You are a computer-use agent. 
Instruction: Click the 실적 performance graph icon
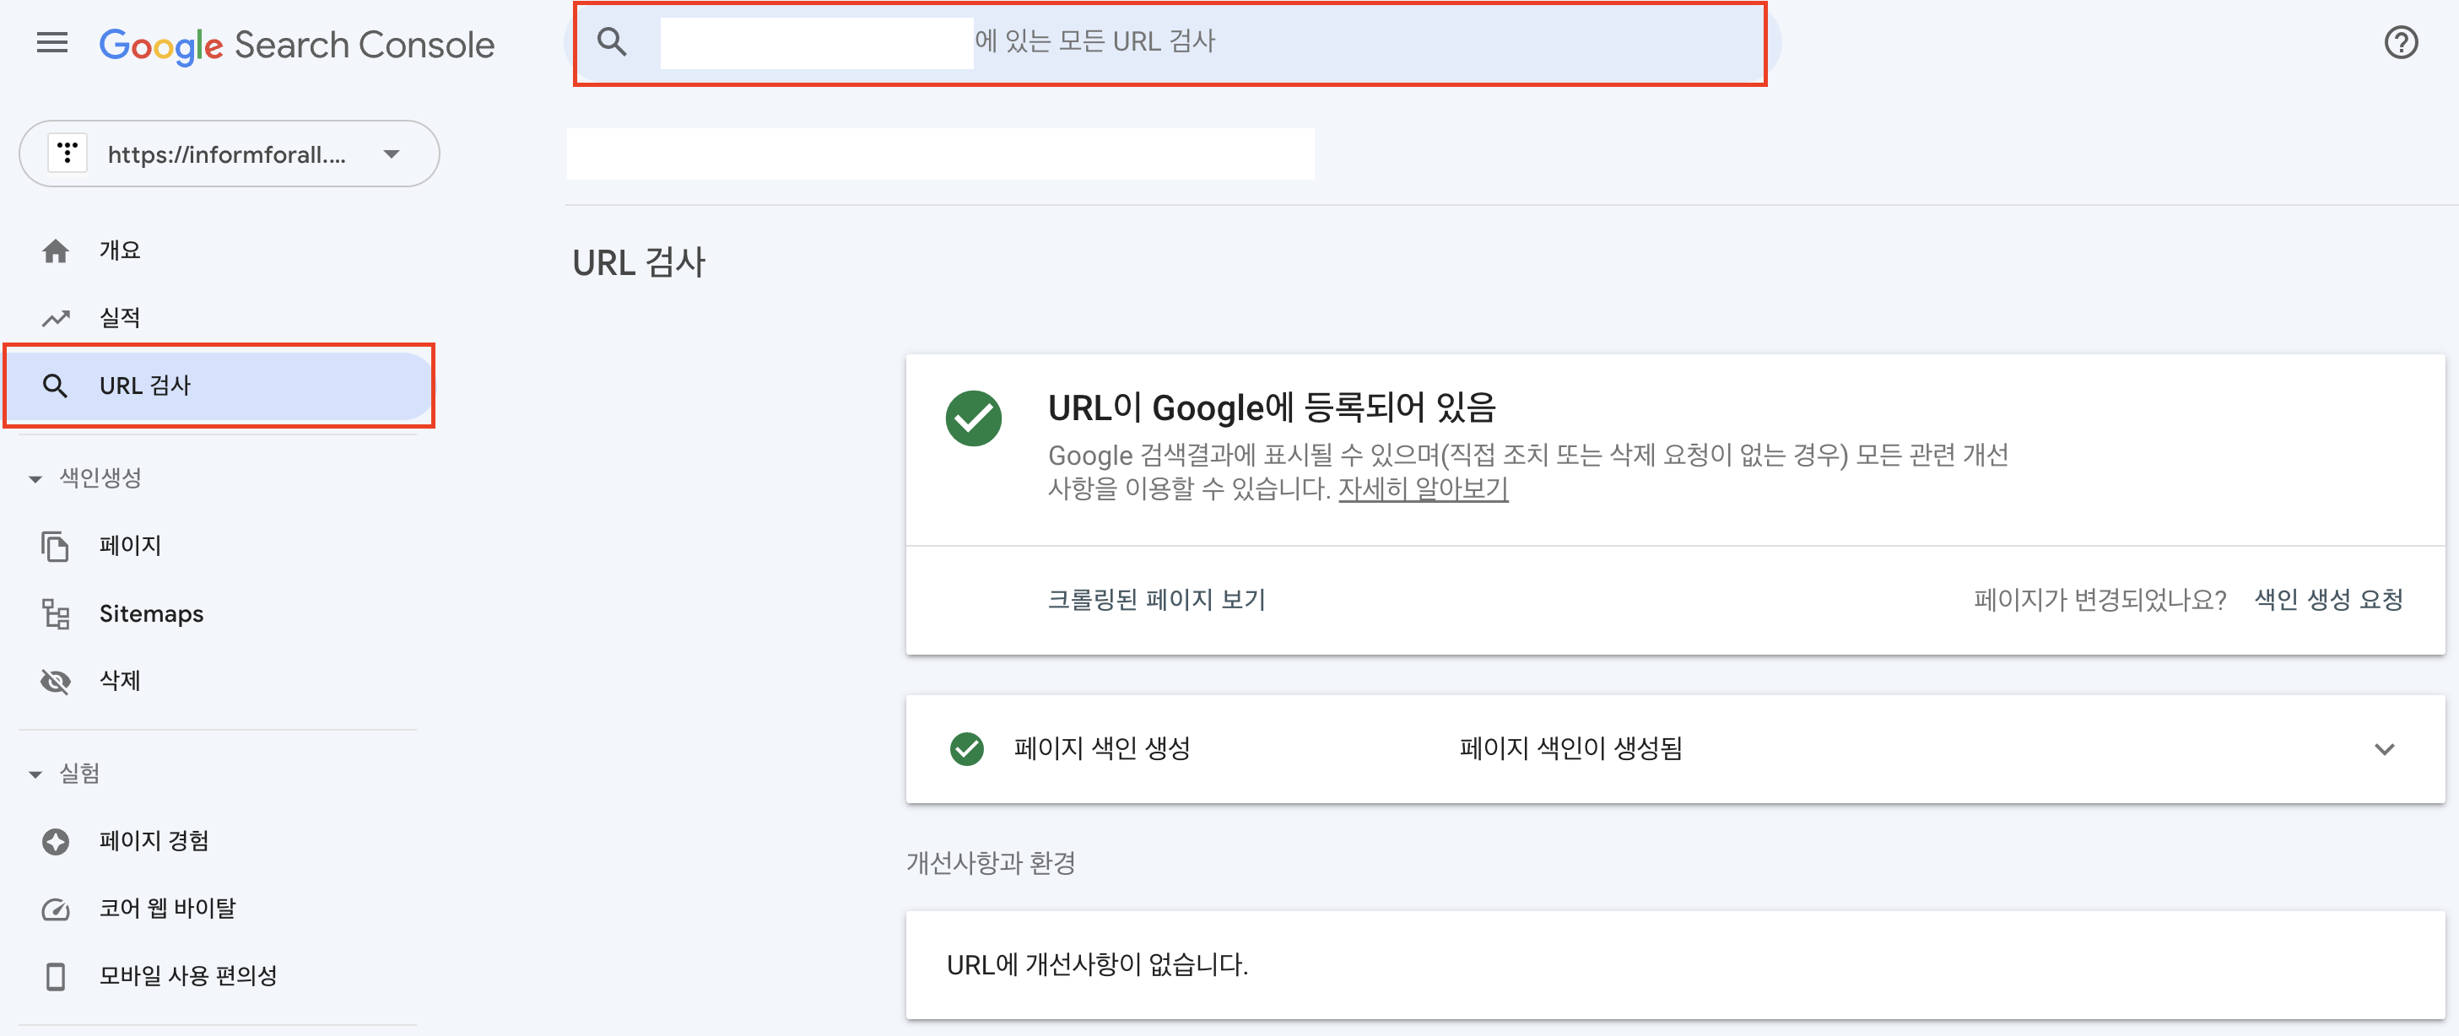(x=57, y=316)
